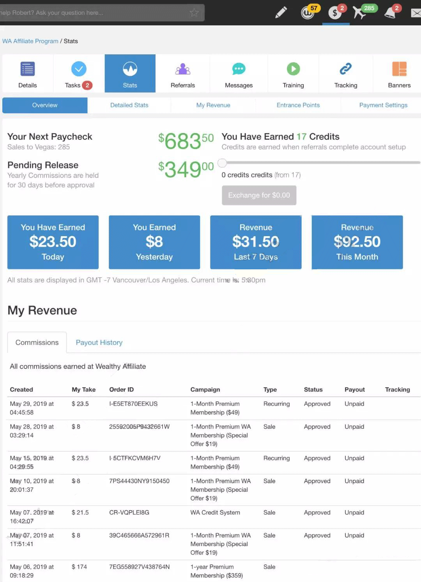This screenshot has height=582, width=421.
Task: Click the Sales to Vegas: 285 text
Action: [39, 147]
